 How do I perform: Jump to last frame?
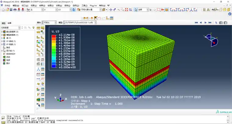point(210,23)
